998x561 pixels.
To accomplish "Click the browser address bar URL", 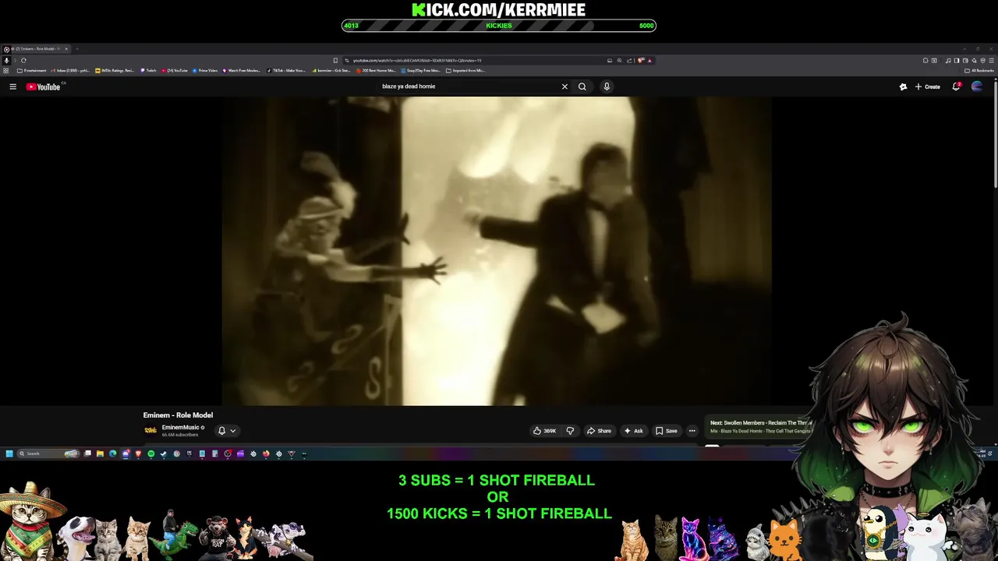I will 417,60.
